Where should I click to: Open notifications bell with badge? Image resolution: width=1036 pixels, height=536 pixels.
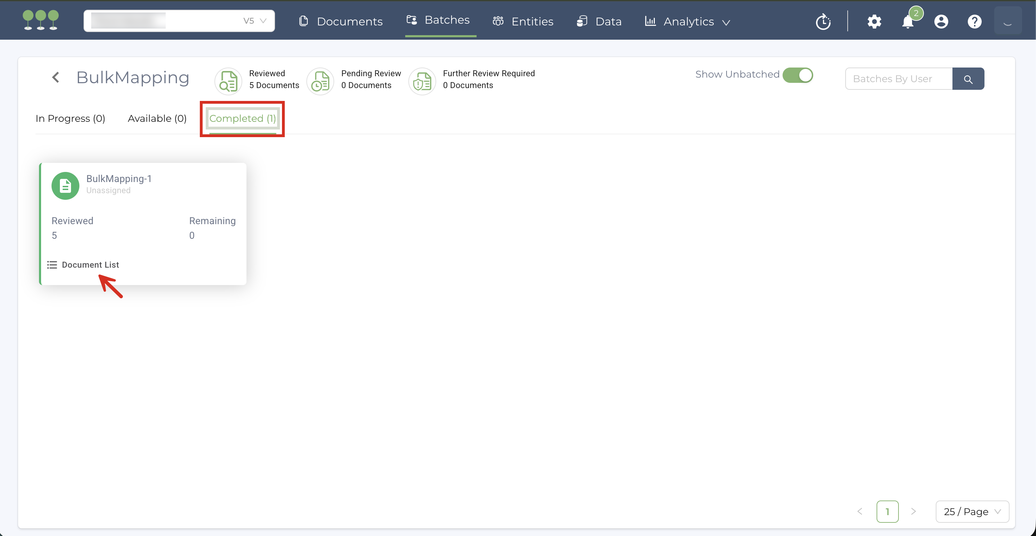pyautogui.click(x=908, y=22)
